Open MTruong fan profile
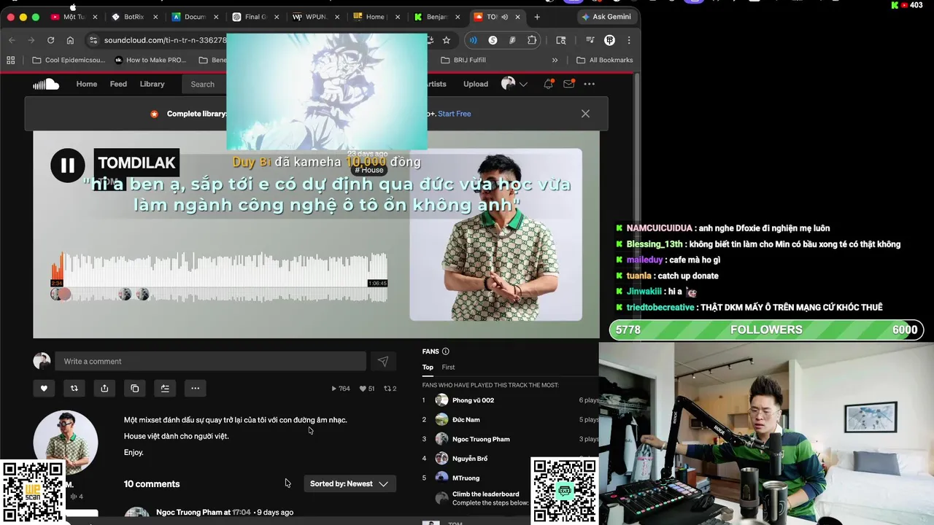This screenshot has width=934, height=525. pyautogui.click(x=466, y=478)
